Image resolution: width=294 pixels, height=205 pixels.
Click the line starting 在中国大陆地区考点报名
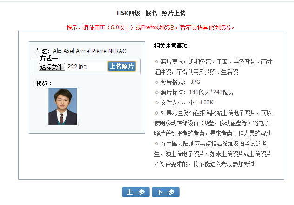[211, 143]
